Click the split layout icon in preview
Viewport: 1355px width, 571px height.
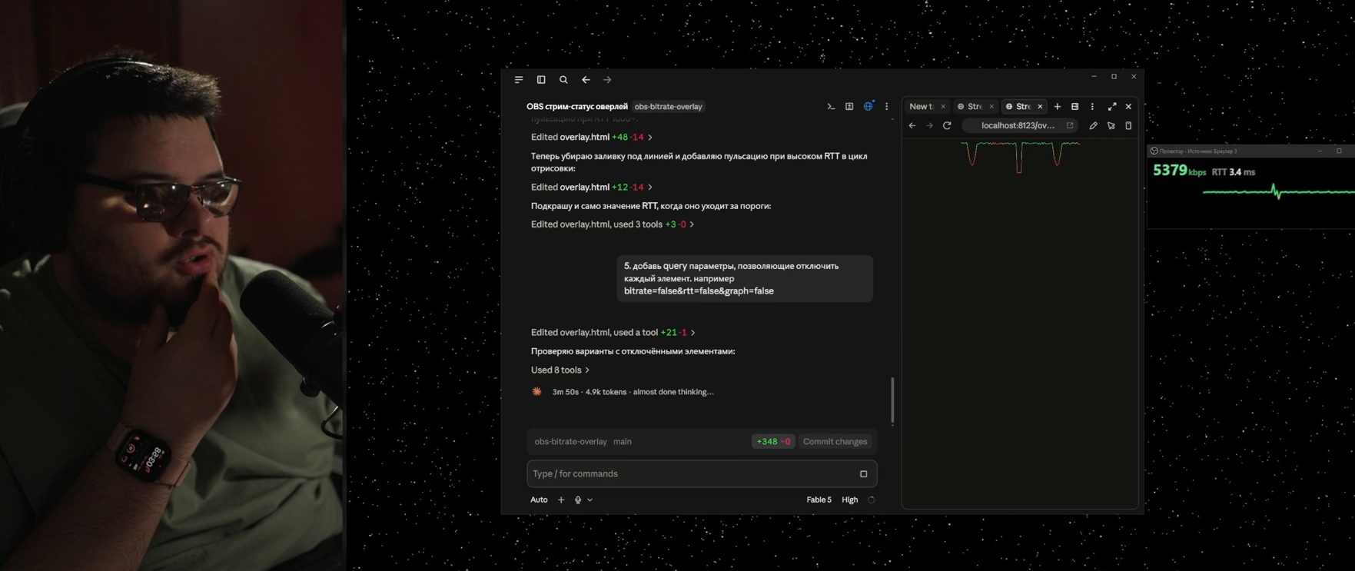(1075, 107)
